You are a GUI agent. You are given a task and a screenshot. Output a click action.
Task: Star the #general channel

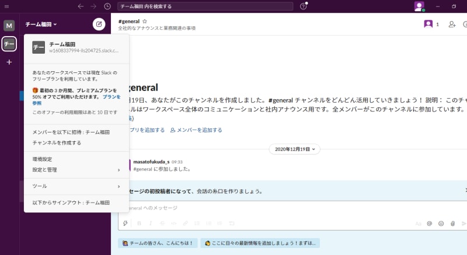[x=145, y=21]
